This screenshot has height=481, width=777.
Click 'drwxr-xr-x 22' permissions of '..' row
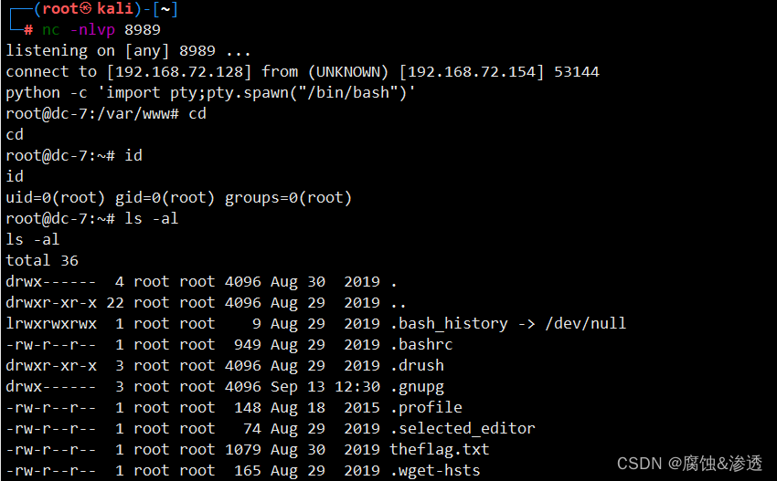point(65,302)
